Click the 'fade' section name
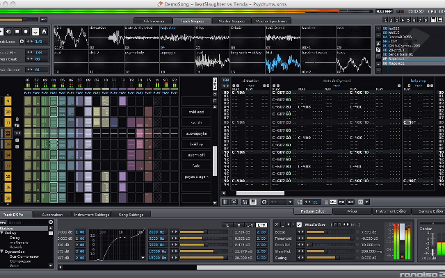This screenshot has height=278, width=445. 196,165
